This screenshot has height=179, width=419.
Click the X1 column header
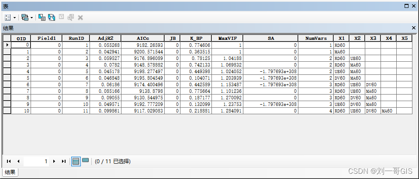(x=342, y=38)
